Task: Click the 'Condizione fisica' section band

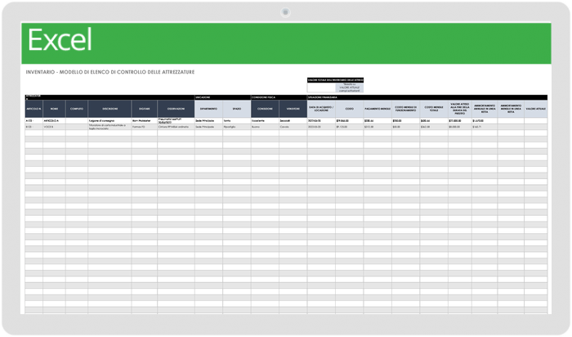Action: 279,97
